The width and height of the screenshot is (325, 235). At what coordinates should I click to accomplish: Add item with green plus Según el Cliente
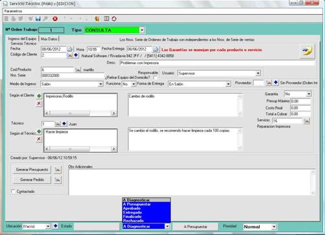39,96
